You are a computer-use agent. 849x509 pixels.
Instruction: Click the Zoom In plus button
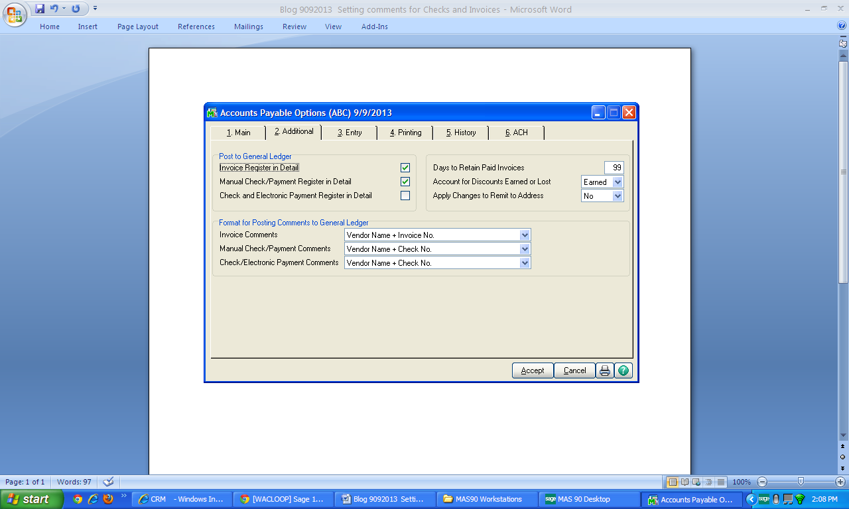tap(840, 482)
